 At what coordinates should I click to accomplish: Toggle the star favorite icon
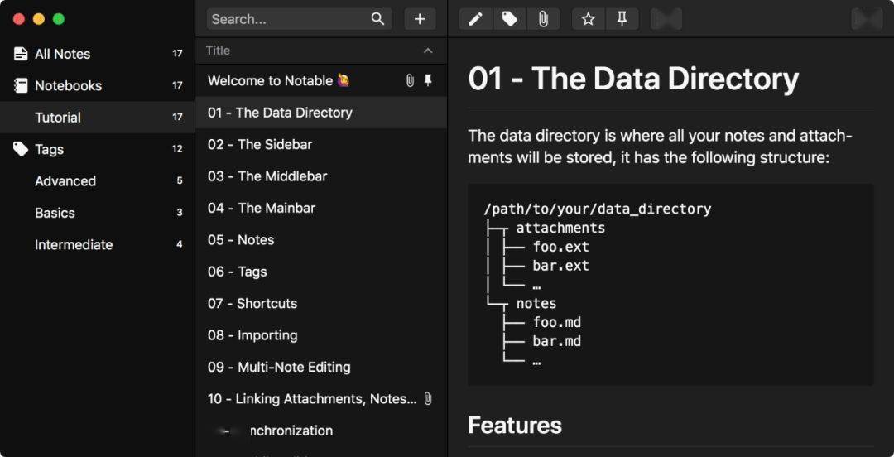coord(589,19)
